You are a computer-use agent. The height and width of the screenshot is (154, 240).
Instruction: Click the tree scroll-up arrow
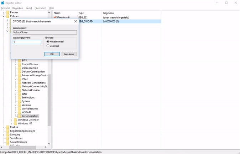pyautogui.click(x=49, y=12)
